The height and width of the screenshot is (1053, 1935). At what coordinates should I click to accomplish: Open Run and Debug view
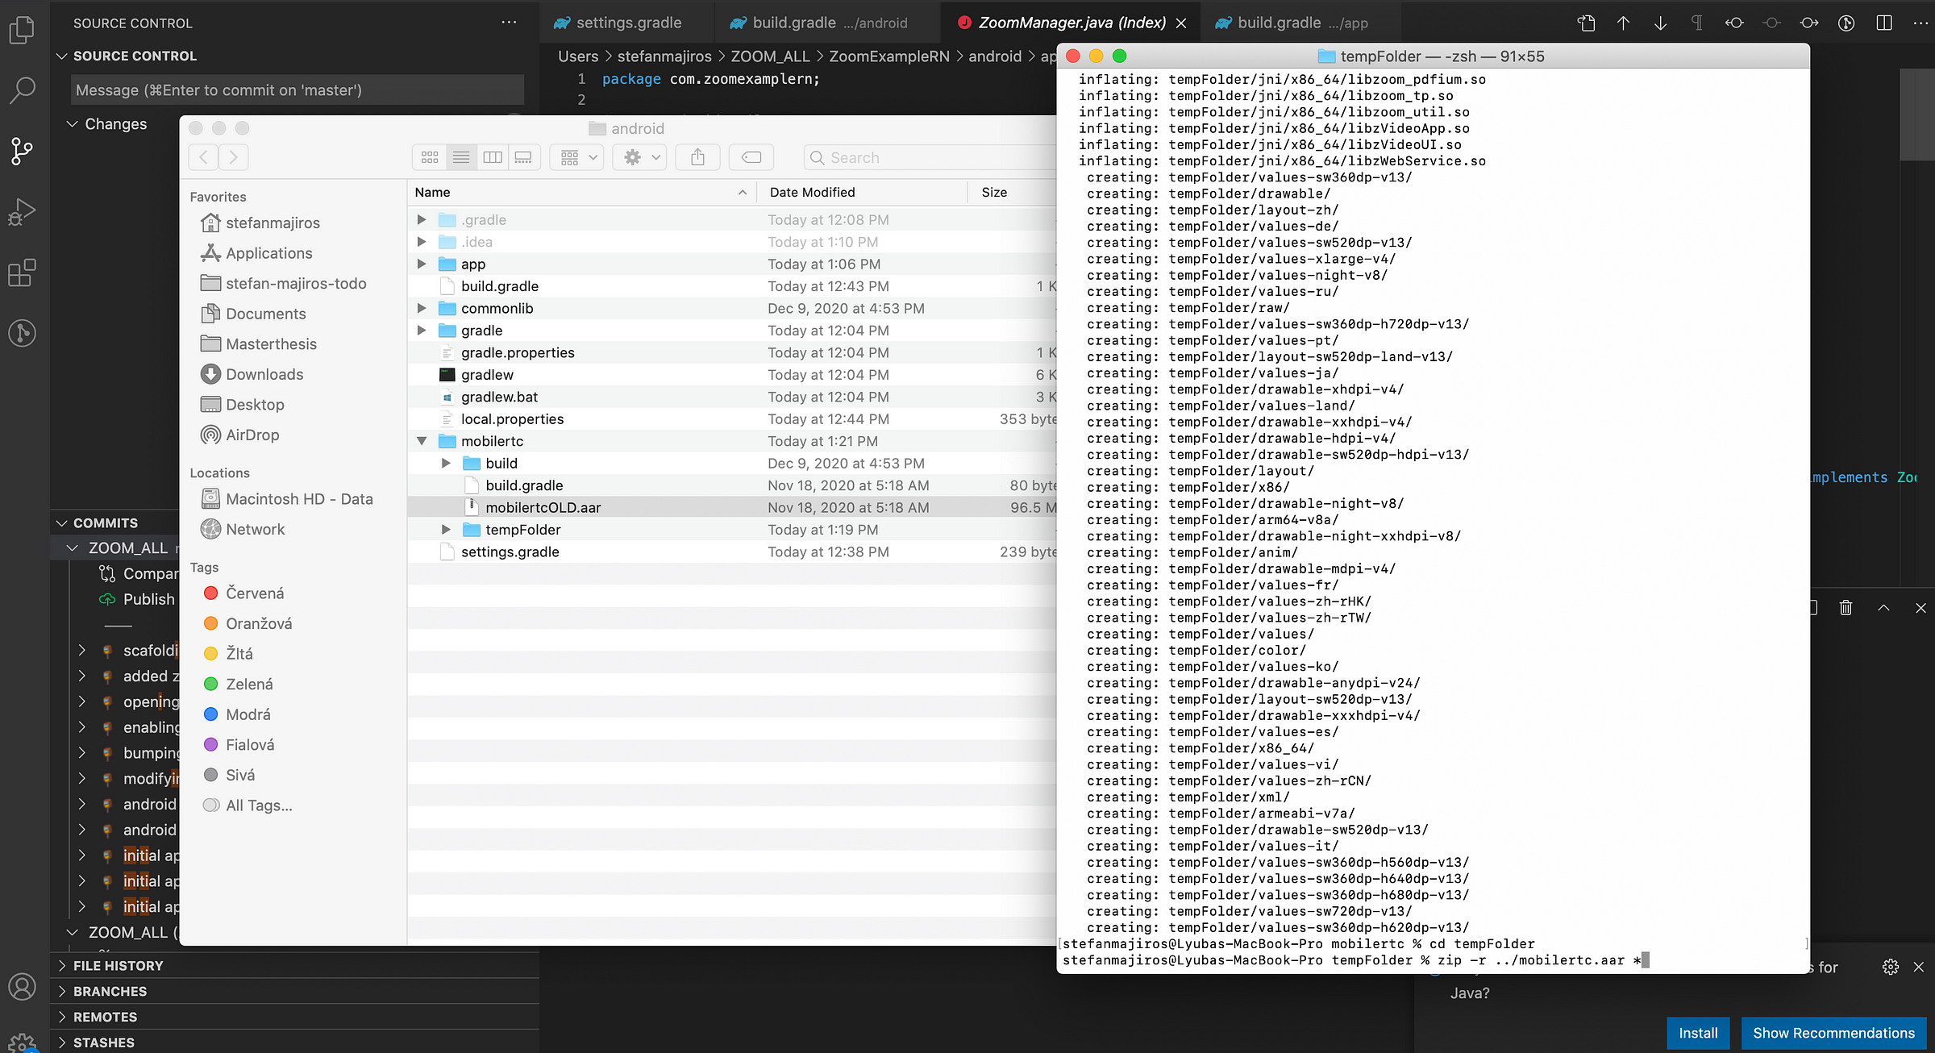pos(22,212)
